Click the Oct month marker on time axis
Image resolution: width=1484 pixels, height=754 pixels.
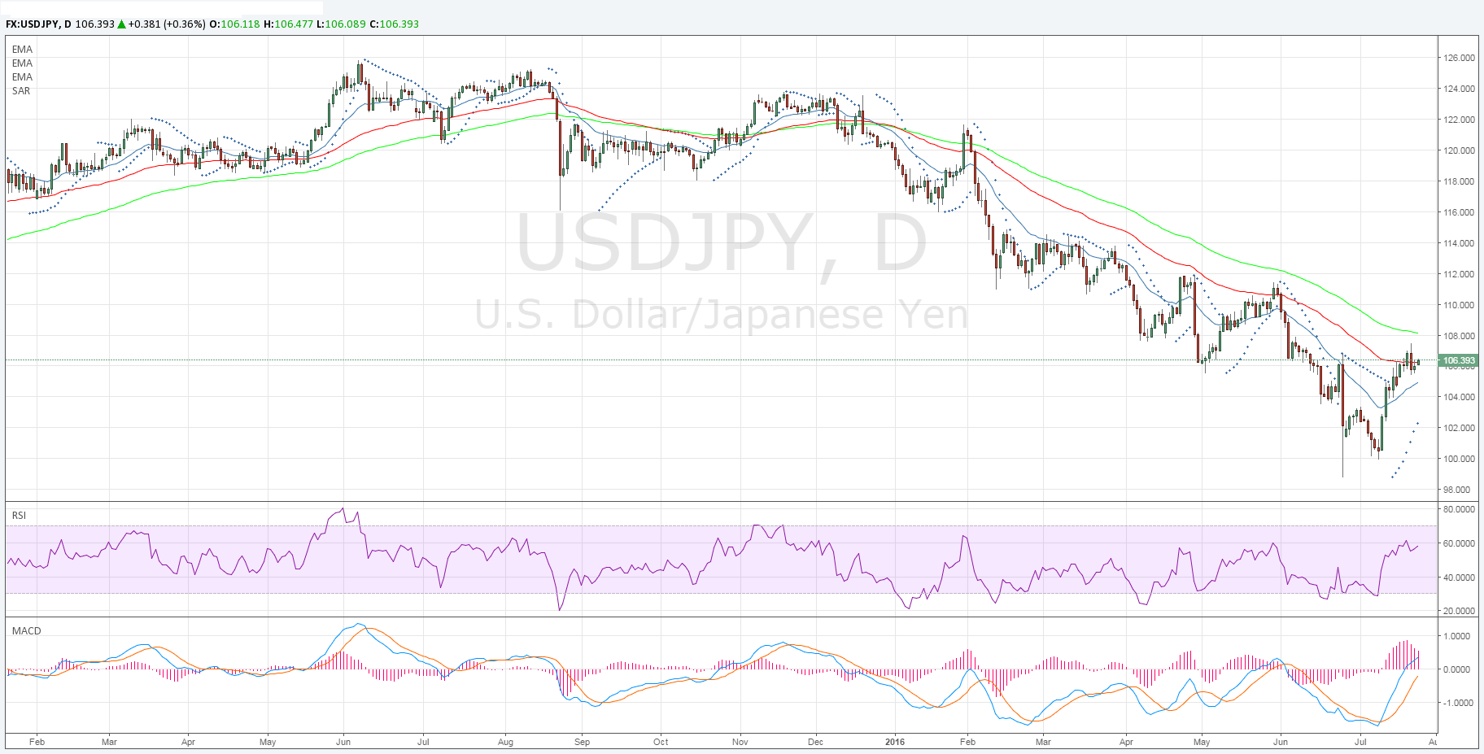pyautogui.click(x=661, y=742)
